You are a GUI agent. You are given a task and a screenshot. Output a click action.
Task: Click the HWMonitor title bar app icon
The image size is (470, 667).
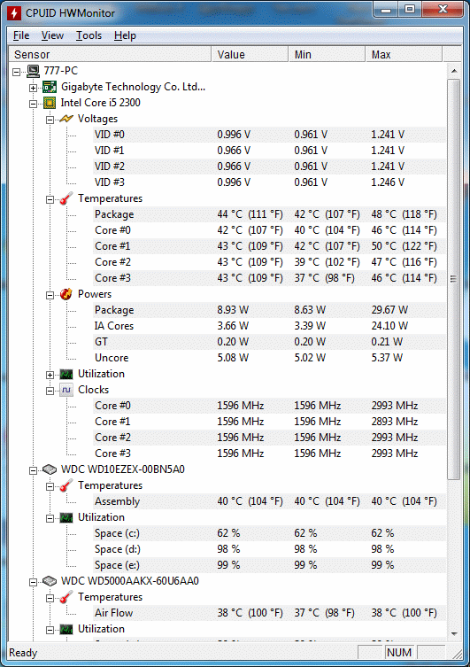click(14, 12)
